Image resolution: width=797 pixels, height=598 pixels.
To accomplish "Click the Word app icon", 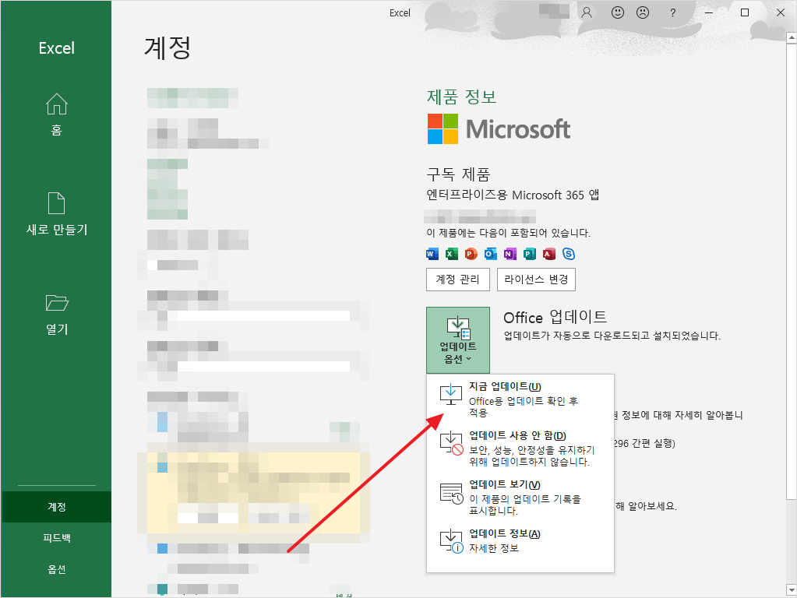I will [432, 254].
